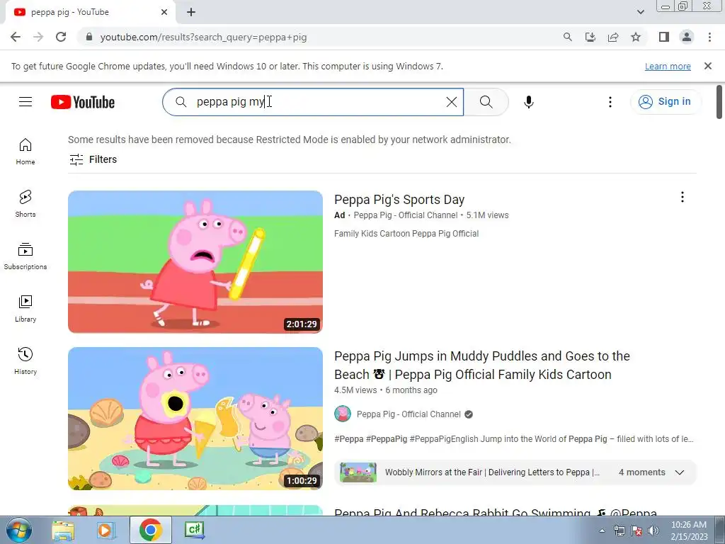Go back in Chrome
Image resolution: width=725 pixels, height=544 pixels.
[x=16, y=37]
